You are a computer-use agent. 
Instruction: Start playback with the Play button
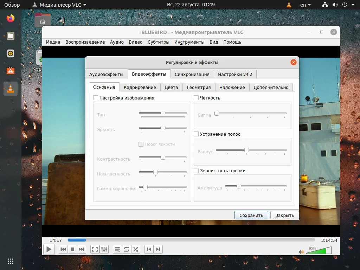click(x=49, y=249)
